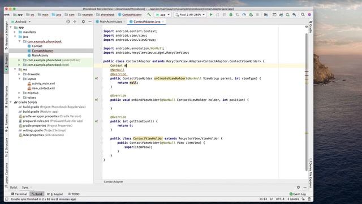Click the user avatar icon in the toolbar
This screenshot has width=362, height=204.
click(x=309, y=15)
